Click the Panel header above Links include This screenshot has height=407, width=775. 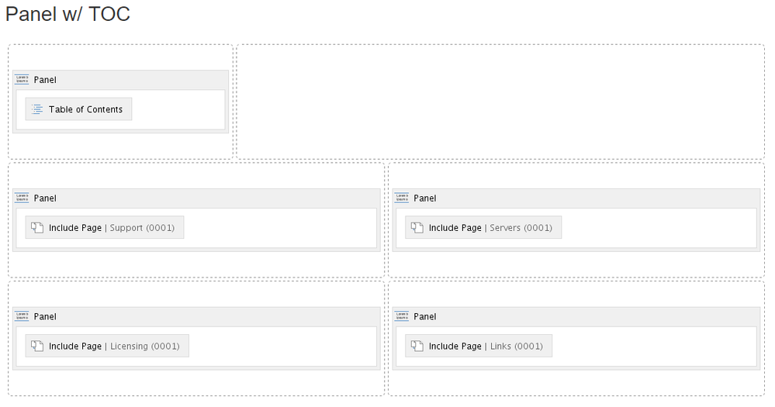tap(576, 317)
